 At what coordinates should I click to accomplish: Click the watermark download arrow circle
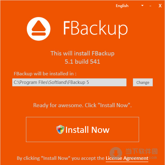click(116, 153)
